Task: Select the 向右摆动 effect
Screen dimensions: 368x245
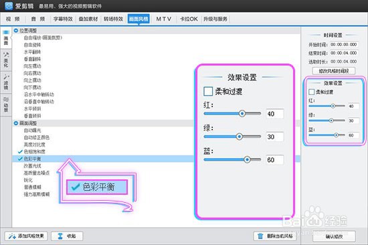Action: pos(32,73)
